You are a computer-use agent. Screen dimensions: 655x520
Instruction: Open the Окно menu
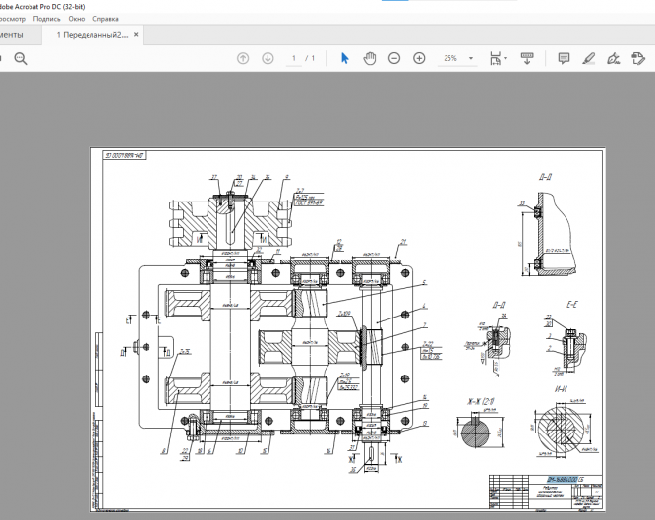point(79,19)
